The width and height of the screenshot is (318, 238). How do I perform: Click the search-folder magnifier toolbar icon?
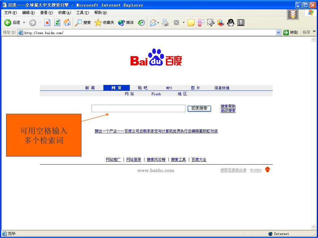pos(221,23)
